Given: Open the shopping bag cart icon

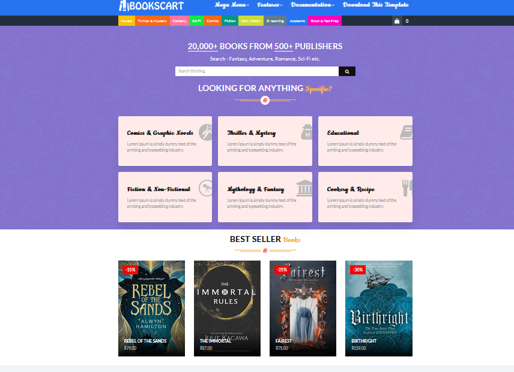Looking at the screenshot, I should point(397,21).
